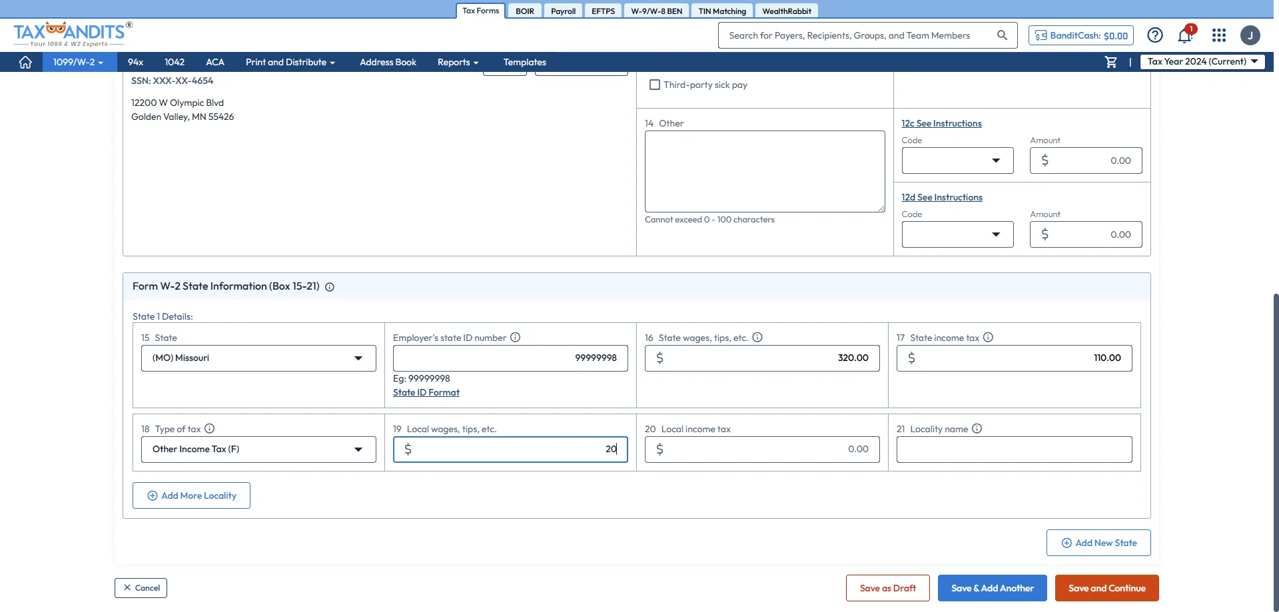This screenshot has width=1279, height=612.
Task: Open the 1042 menu item
Action: pos(175,62)
